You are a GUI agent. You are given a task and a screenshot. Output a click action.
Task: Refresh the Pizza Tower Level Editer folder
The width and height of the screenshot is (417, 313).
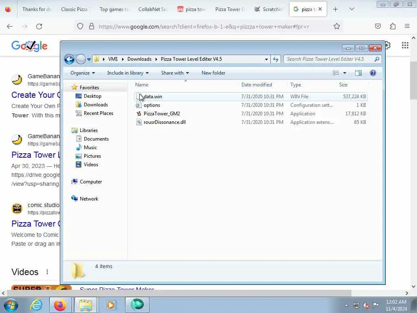276,60
